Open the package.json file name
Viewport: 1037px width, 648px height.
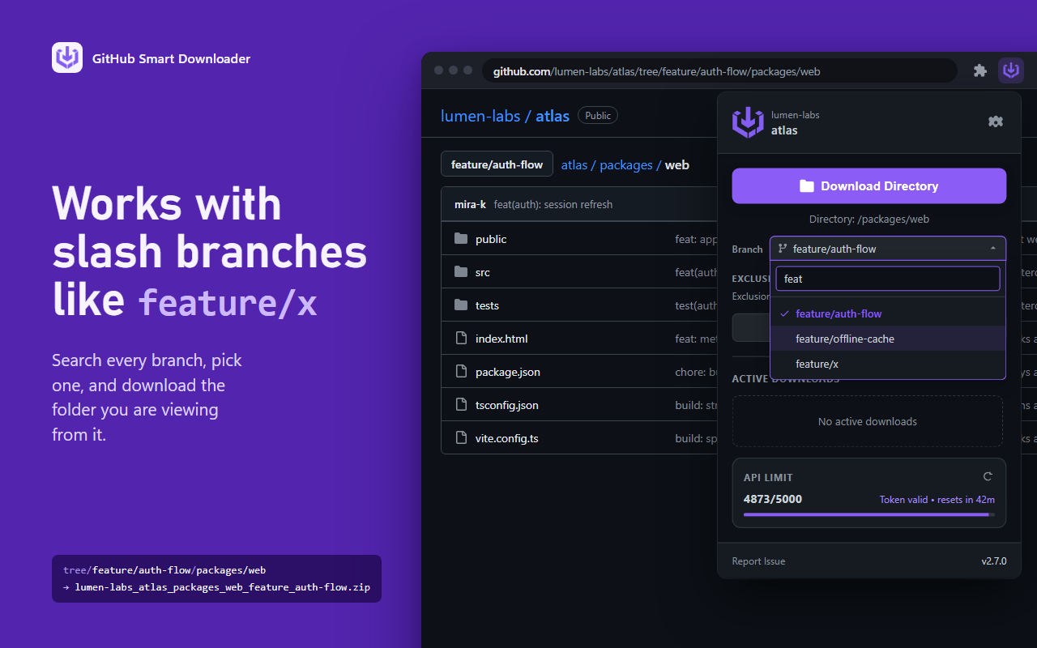[x=508, y=372]
